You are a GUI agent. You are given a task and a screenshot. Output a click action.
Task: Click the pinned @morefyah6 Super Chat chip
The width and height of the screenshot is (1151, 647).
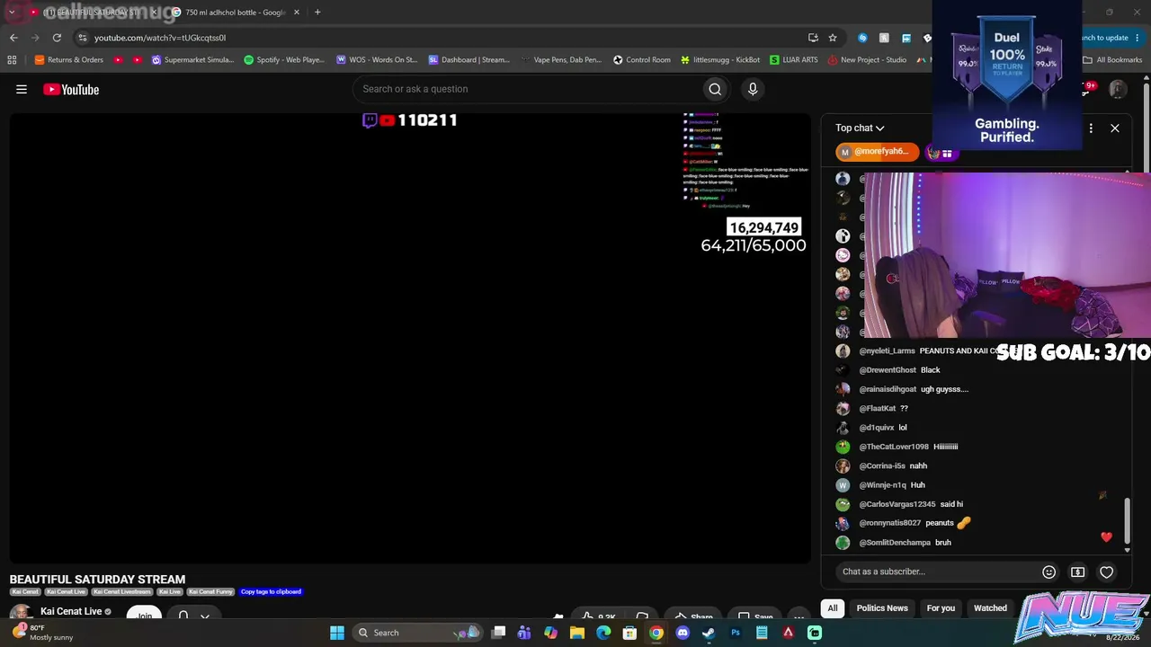pyautogui.click(x=878, y=152)
